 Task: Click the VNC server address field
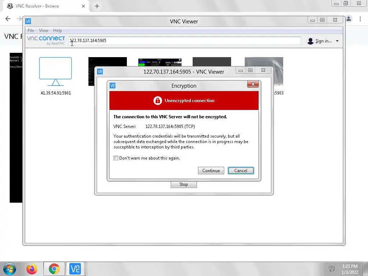pos(185,41)
